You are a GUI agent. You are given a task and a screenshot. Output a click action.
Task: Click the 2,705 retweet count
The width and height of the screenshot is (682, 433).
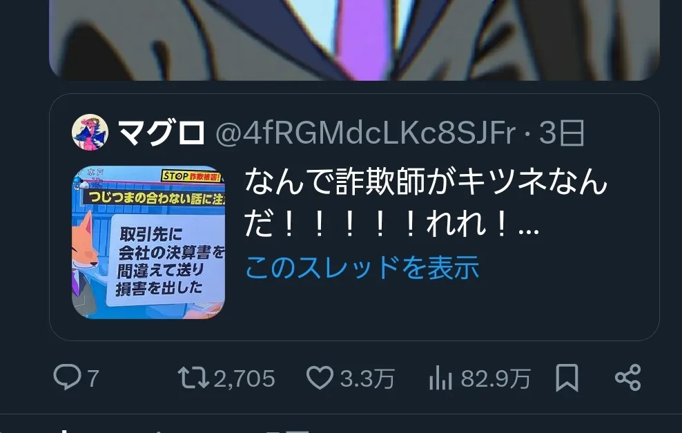pos(244,378)
